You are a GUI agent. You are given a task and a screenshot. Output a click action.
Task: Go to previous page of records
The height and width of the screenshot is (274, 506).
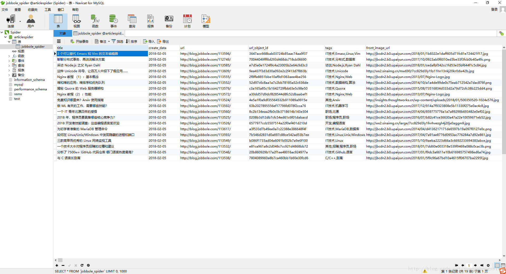(463, 265)
